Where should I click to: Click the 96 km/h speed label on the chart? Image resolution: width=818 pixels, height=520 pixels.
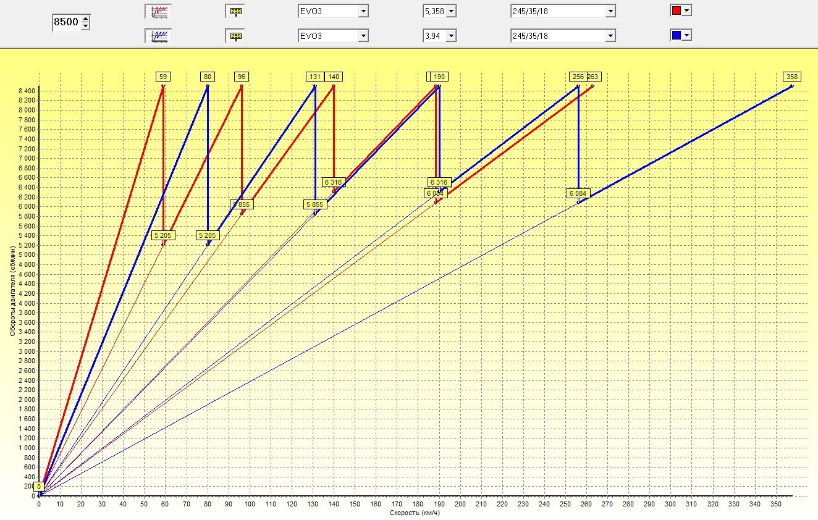coord(242,77)
